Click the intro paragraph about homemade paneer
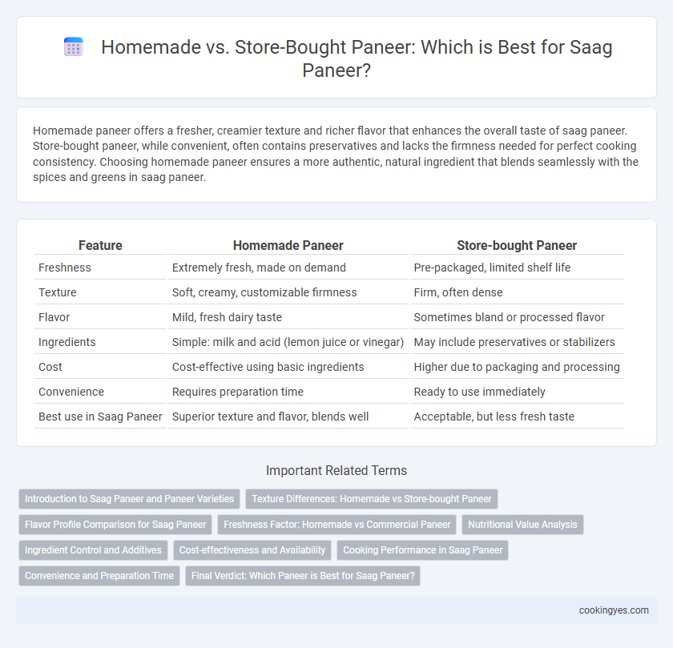 (x=336, y=154)
